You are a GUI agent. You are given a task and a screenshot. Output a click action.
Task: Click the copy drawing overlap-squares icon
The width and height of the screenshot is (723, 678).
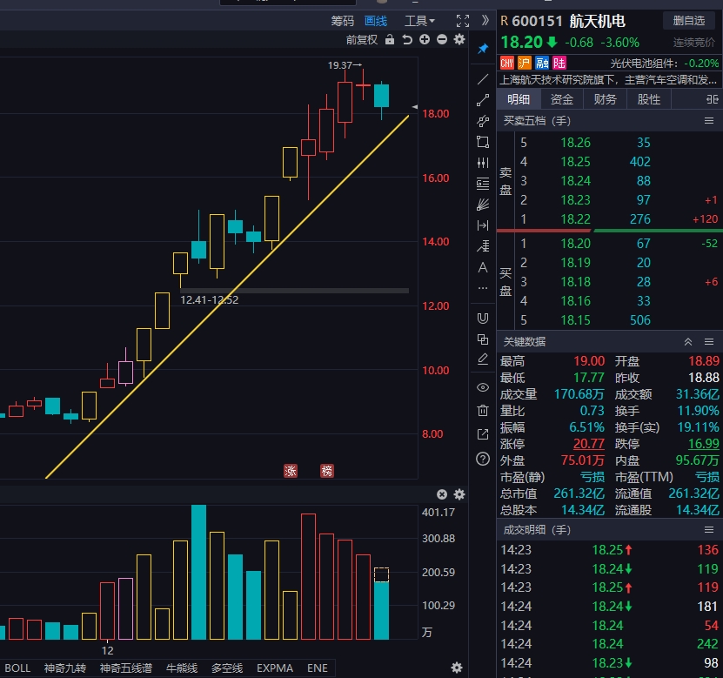(x=483, y=339)
